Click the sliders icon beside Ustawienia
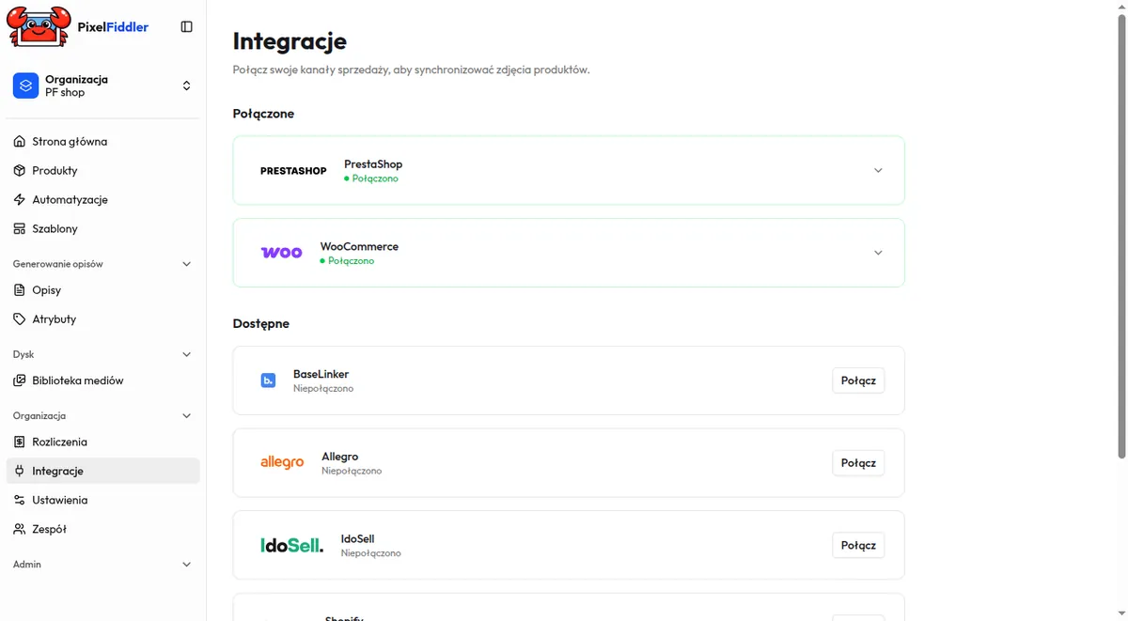This screenshot has height=621, width=1128. pyautogui.click(x=20, y=500)
